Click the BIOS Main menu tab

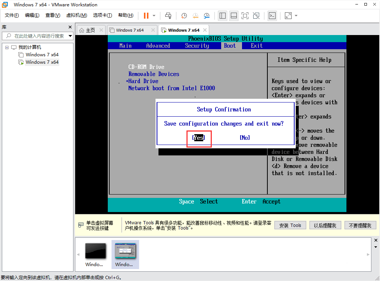pos(125,46)
